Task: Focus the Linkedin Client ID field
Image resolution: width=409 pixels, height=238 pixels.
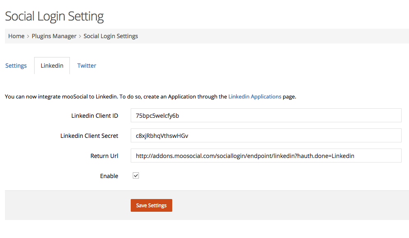Action: pos(266,115)
